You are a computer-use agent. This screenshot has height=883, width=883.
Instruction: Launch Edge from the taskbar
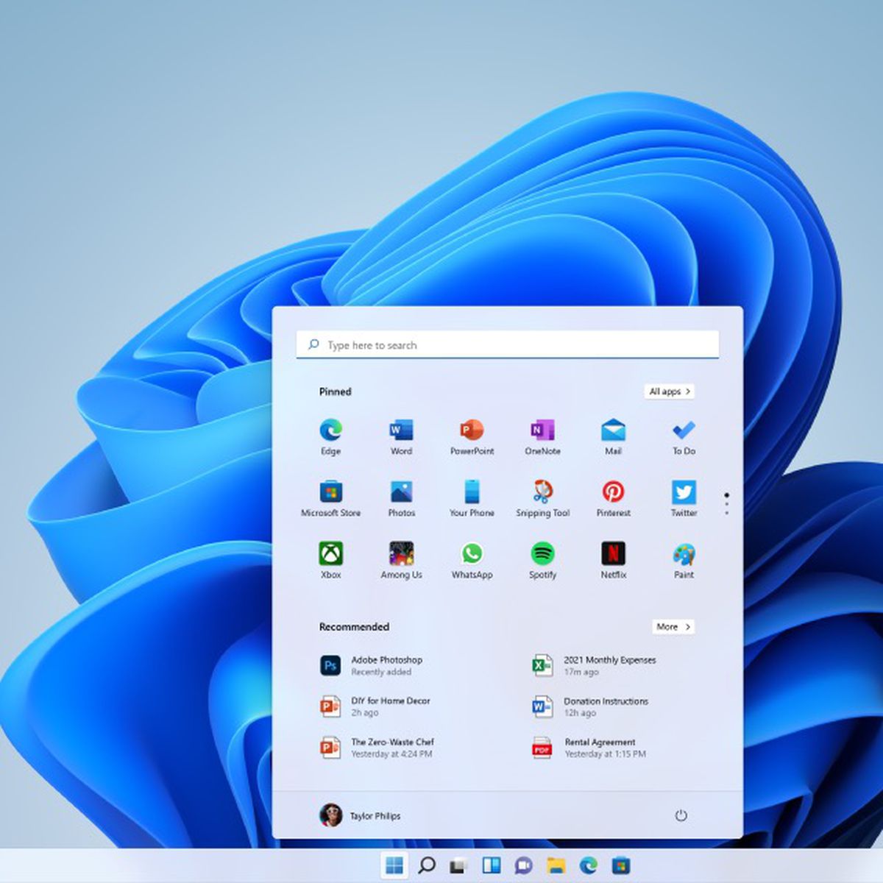[x=589, y=865]
